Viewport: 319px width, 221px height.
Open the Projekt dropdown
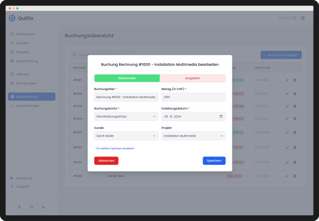click(x=193, y=136)
